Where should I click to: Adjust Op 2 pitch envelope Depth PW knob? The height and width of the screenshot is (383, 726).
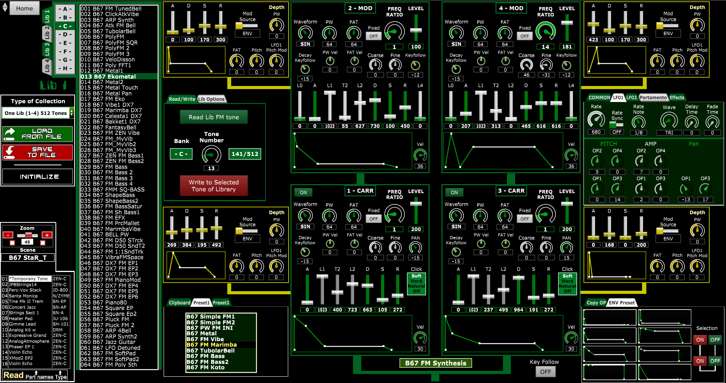pos(276,25)
